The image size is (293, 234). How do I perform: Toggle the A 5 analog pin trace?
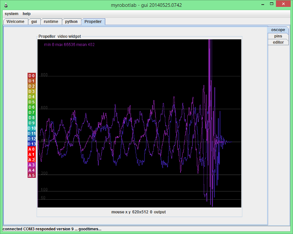(x=32, y=175)
